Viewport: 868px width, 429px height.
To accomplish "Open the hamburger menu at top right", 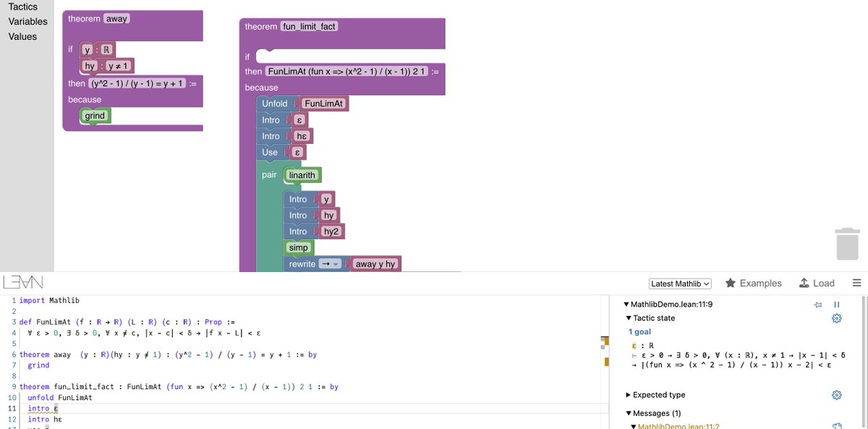I will pos(857,283).
